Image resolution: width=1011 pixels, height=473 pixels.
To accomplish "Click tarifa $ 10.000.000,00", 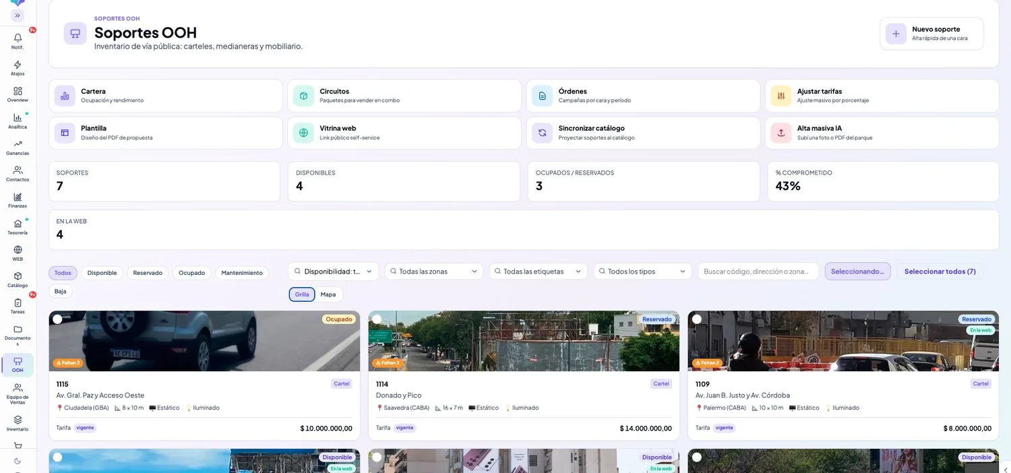I will point(326,428).
